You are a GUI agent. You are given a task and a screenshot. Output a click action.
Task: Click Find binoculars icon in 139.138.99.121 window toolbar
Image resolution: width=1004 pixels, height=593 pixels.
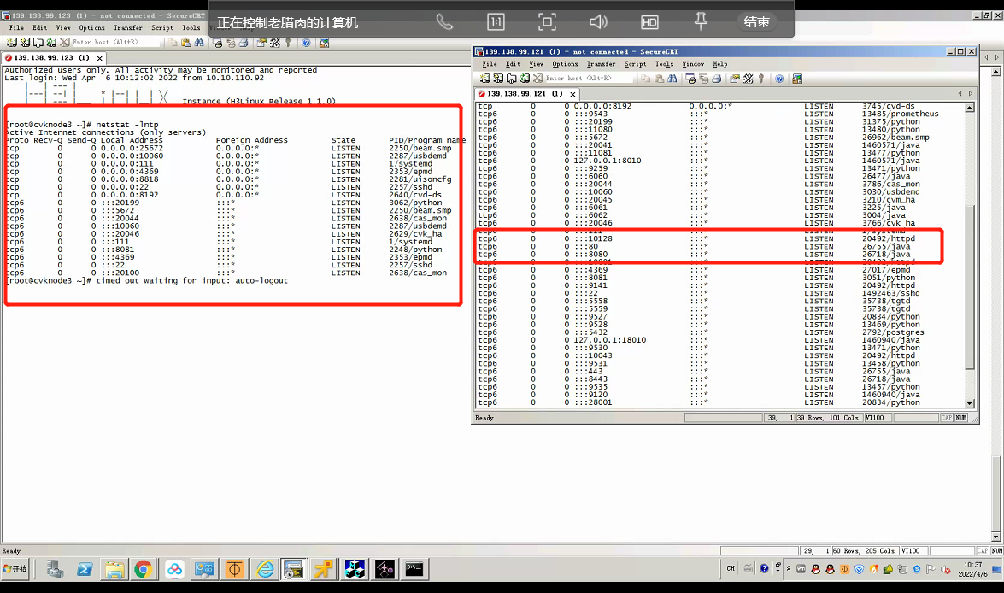coord(672,79)
